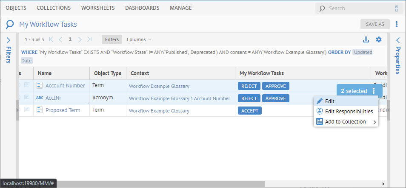Open the DASHBOARDS menu
This screenshot has height=188, width=406.
[x=142, y=8]
